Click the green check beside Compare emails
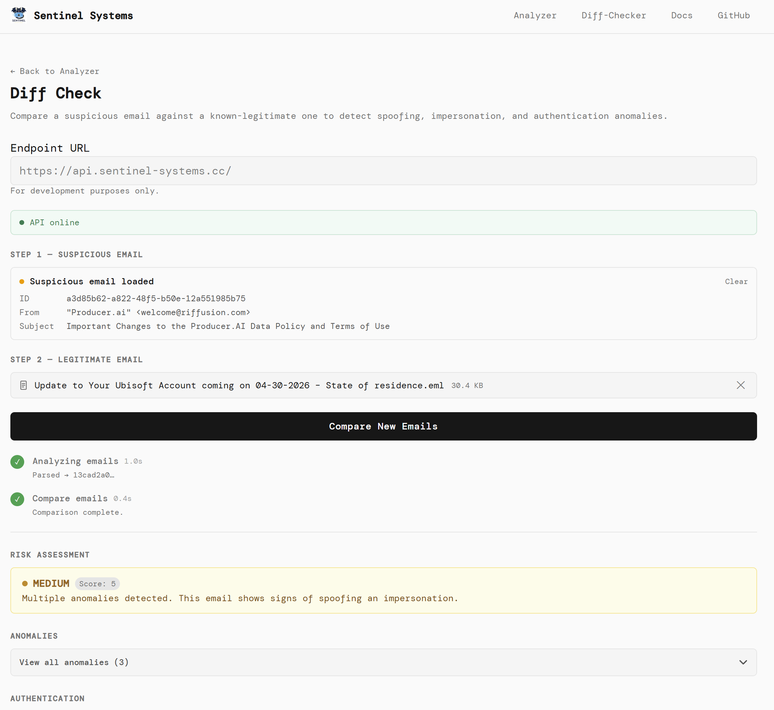 pyautogui.click(x=17, y=499)
